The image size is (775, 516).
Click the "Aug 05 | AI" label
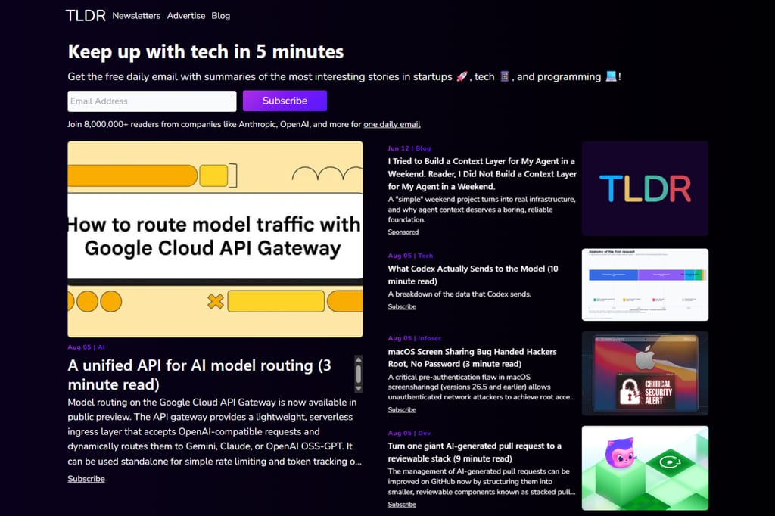[86, 347]
